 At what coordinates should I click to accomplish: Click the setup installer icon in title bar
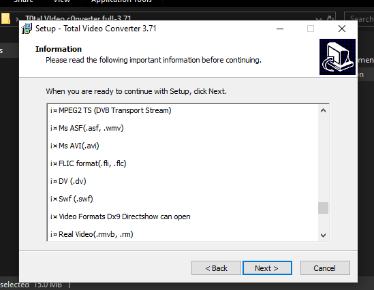(x=27, y=29)
